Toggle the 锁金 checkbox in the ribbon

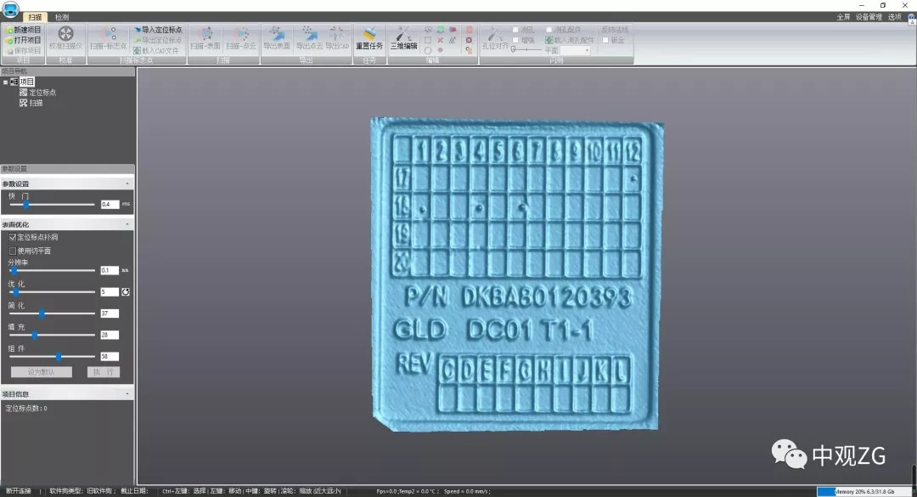click(606, 40)
